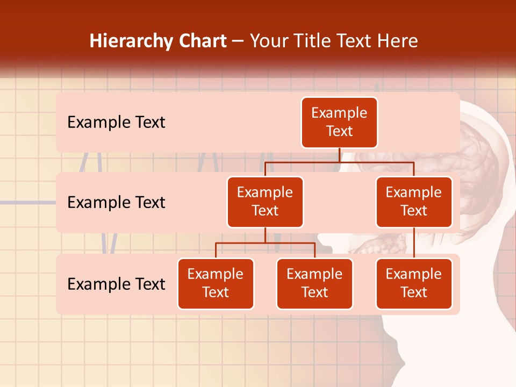Select the connector above the rightmost bottom node
Viewport: 516px width, 387px height.
coord(414,242)
